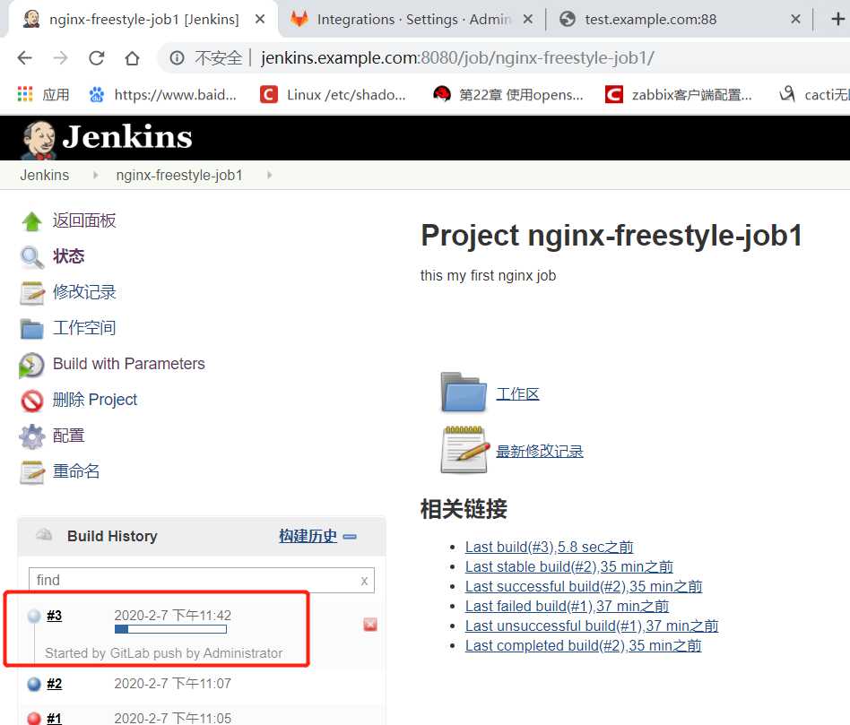The height and width of the screenshot is (725, 850).
Task: Open the 返回面板 sidebar link
Action: pos(84,220)
